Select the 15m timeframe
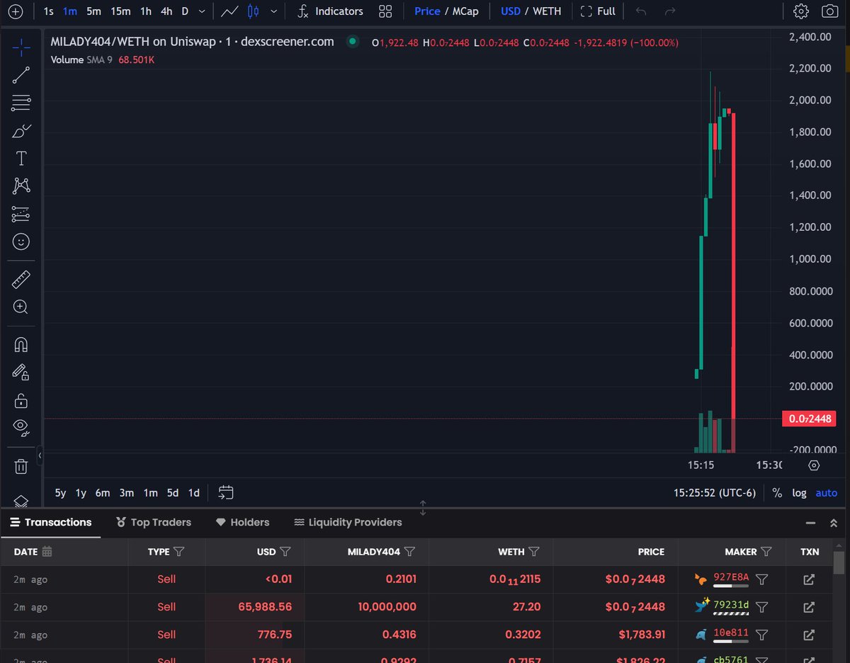The height and width of the screenshot is (663, 850). tap(120, 11)
